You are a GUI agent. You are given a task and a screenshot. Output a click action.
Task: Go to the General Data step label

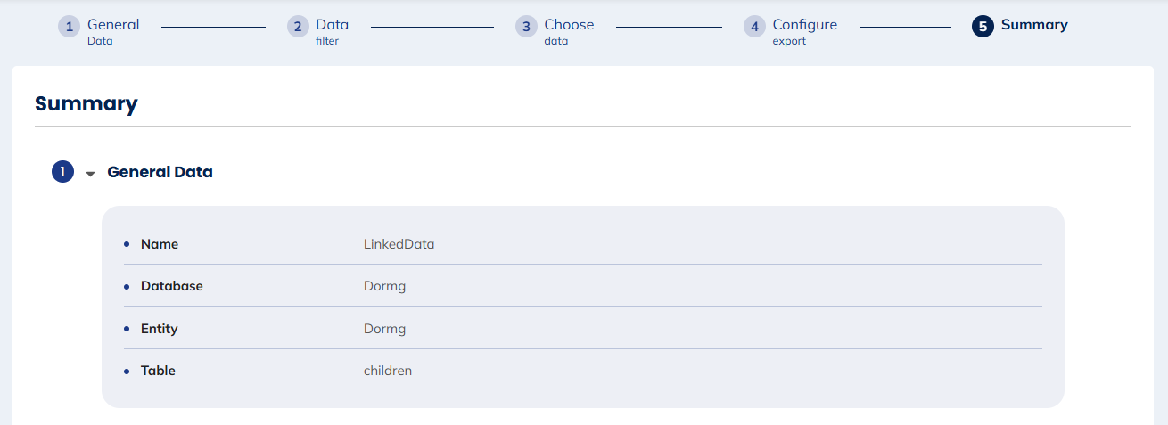tap(113, 30)
